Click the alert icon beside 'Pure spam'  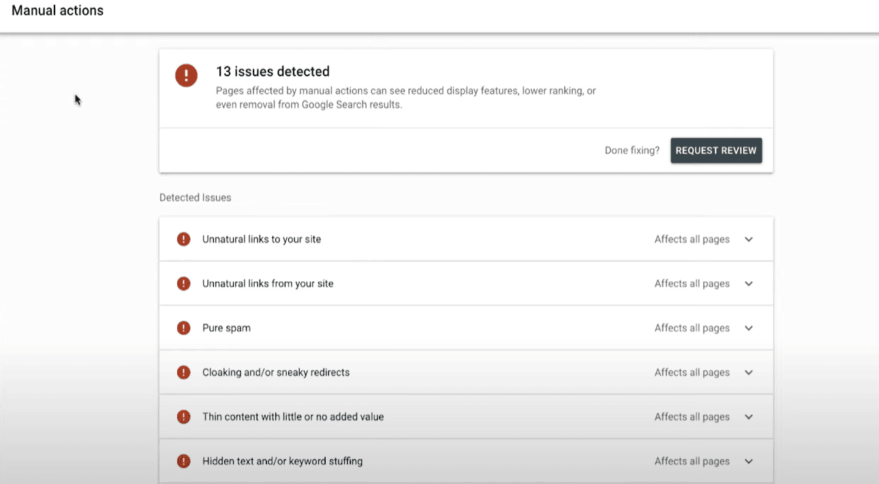[x=183, y=327]
